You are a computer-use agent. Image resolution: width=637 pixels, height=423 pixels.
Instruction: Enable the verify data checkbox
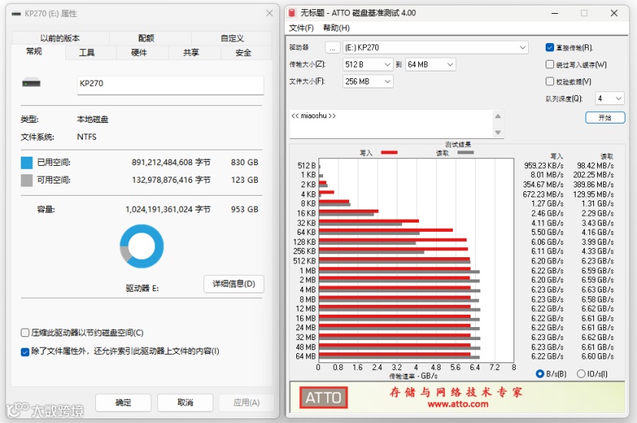[x=550, y=81]
